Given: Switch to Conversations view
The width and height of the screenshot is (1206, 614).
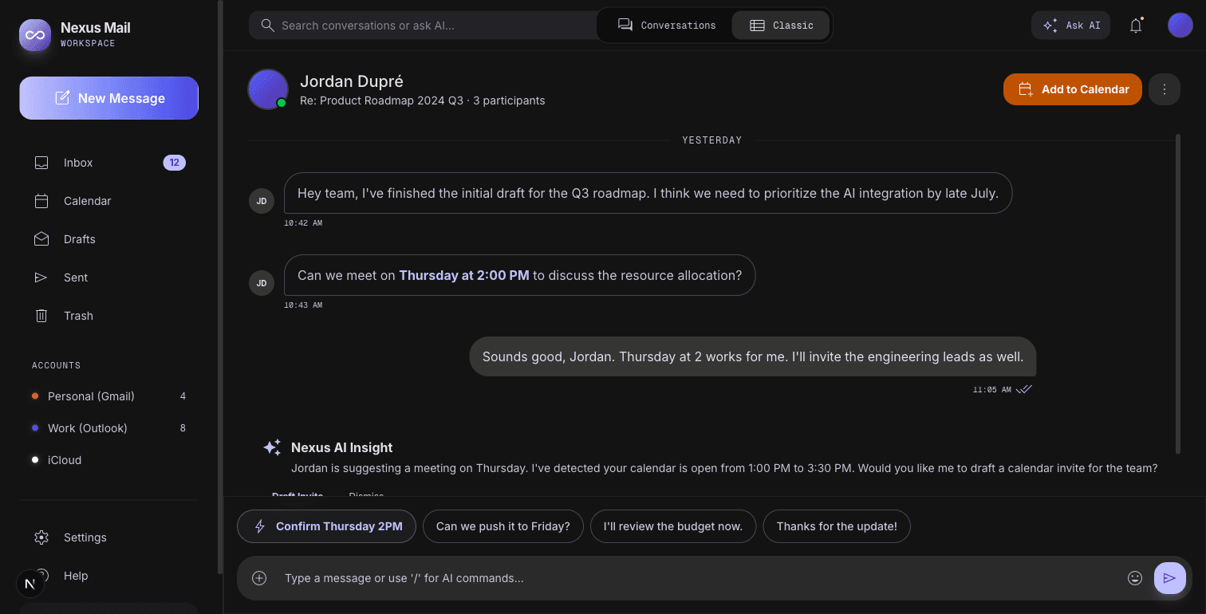Looking at the screenshot, I should (x=667, y=26).
